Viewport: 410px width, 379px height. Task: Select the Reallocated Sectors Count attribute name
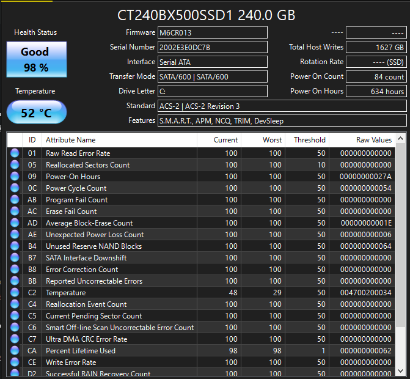click(87, 165)
